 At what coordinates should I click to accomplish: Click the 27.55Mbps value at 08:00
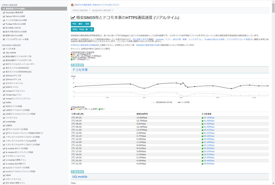pos(209,124)
